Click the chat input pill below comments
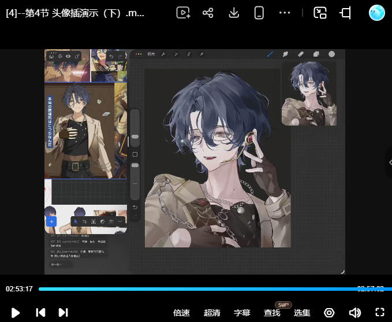 pos(62,264)
